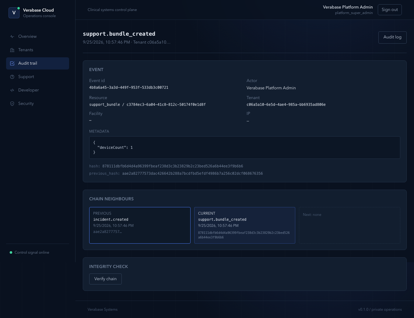Open the Security section
The image size is (414, 318).
pyautogui.click(x=37, y=104)
